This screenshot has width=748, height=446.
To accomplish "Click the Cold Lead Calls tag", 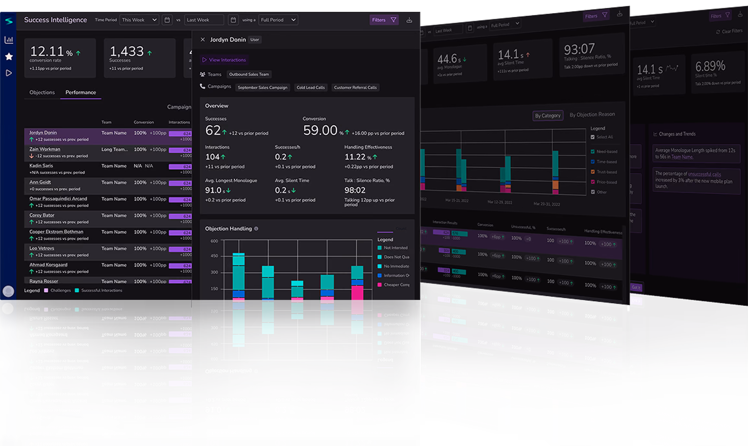I will [x=310, y=87].
